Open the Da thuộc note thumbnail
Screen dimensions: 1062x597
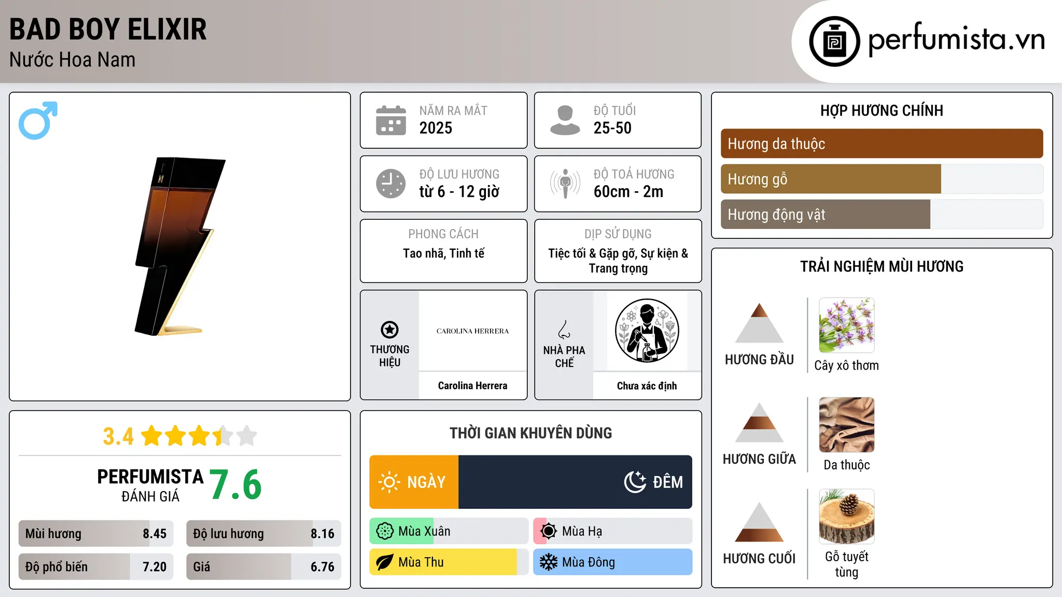pos(846,425)
